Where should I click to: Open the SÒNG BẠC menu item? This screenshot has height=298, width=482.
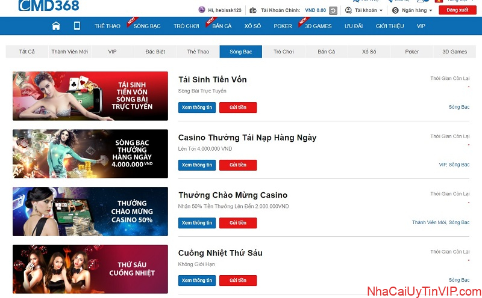[147, 26]
